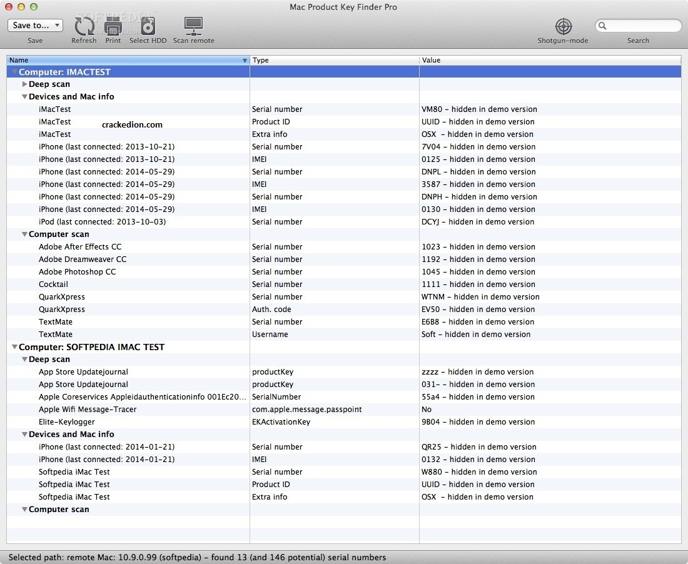Collapse Computer scan under IMACTEST
The height and width of the screenshot is (564, 688).
click(x=24, y=234)
